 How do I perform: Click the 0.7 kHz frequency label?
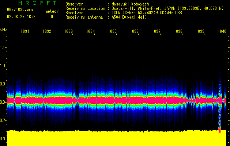point(3,120)
